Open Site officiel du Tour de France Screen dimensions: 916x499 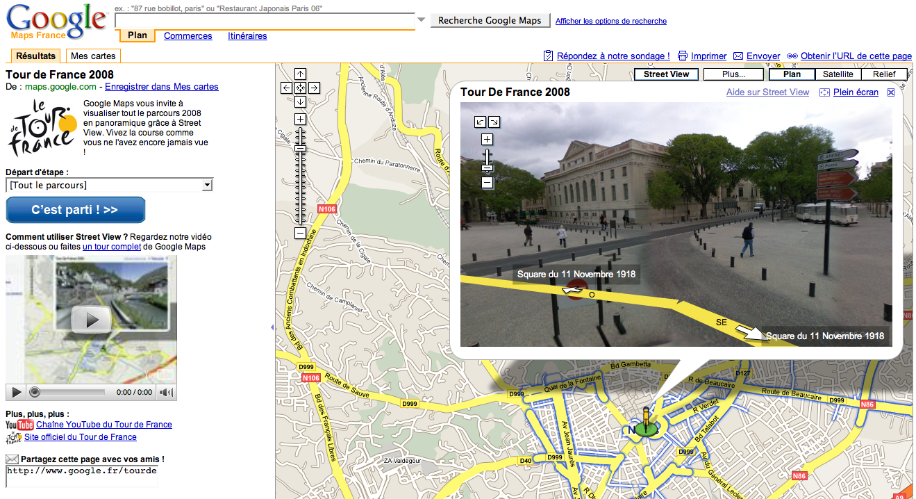(81, 437)
